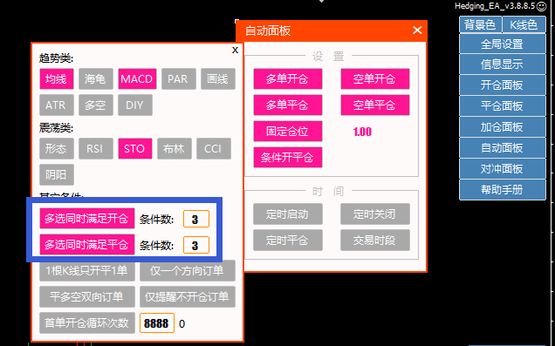Screen dimensions: 555x346
Task: Enable the 形态 oscillator condition
Action: click(57, 148)
